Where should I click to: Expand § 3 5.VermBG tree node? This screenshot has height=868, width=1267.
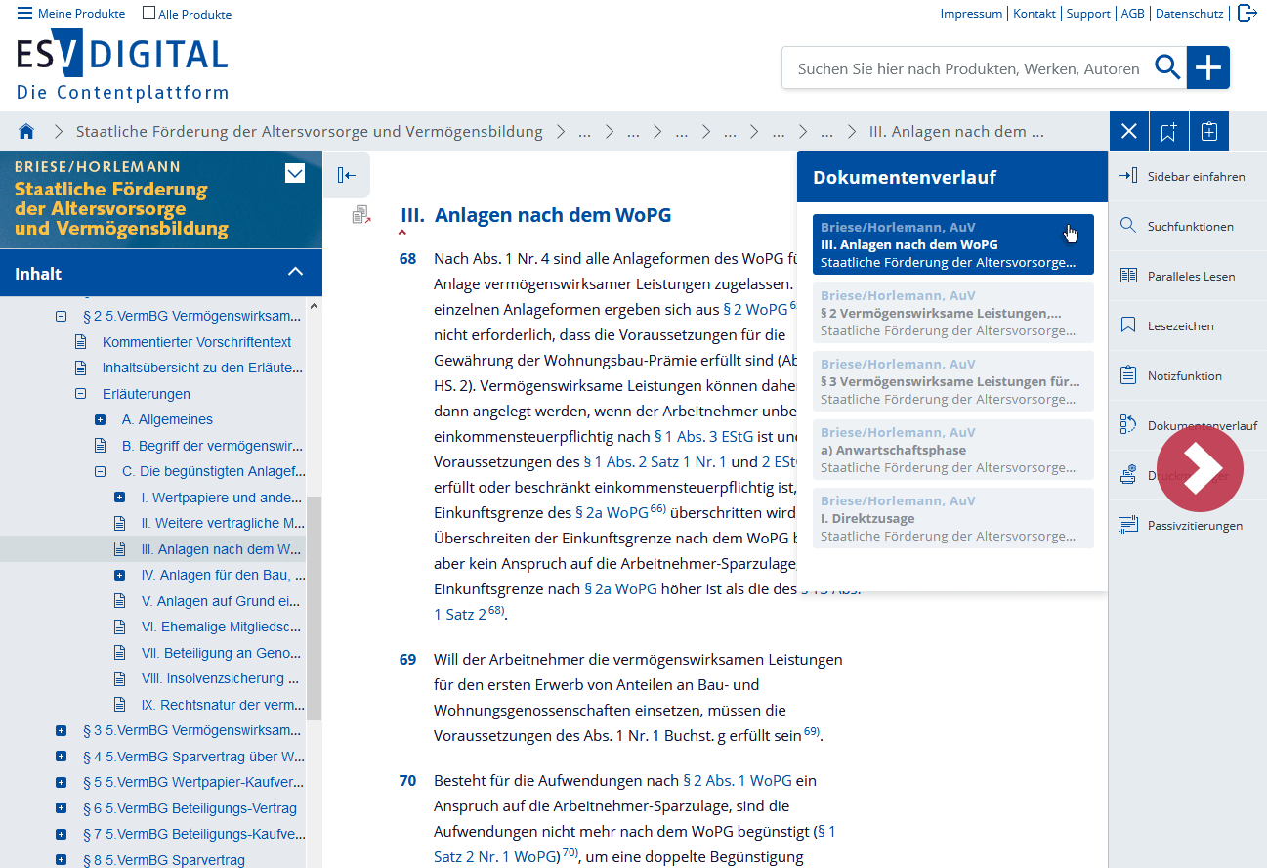pos(61,730)
